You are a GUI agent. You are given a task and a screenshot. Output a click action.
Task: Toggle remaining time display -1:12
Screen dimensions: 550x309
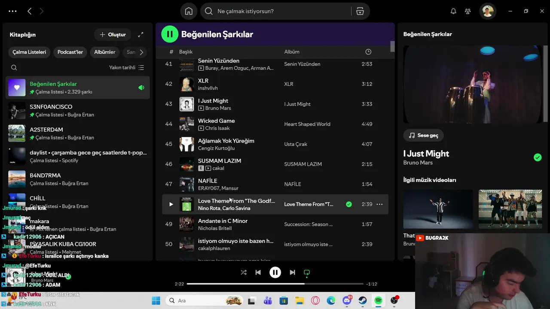(372, 284)
